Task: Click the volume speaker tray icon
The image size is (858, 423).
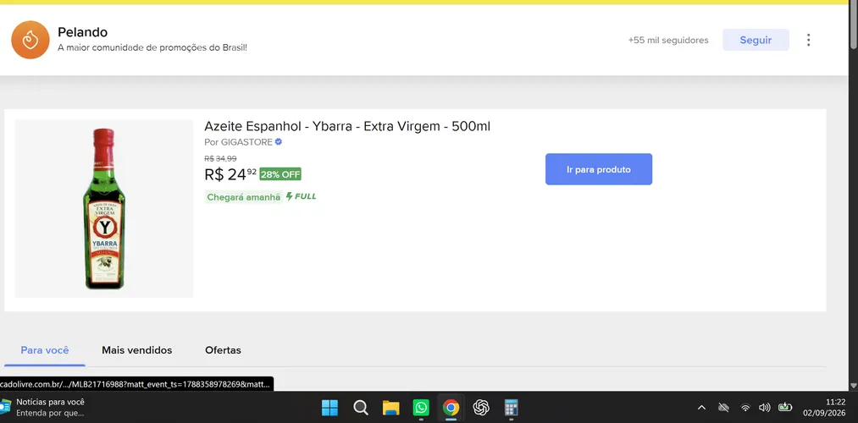Action: pos(765,408)
